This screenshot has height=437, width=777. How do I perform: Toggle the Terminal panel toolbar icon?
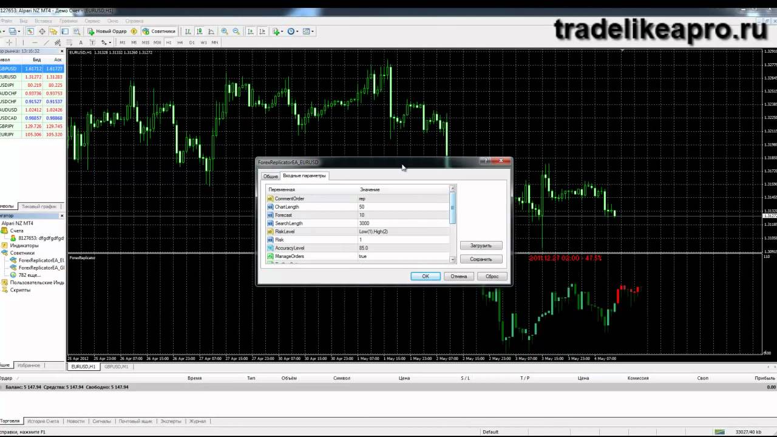(65, 31)
